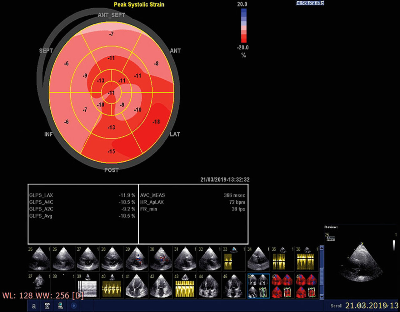Click the 'Click for tip' link

[x=310, y=3]
